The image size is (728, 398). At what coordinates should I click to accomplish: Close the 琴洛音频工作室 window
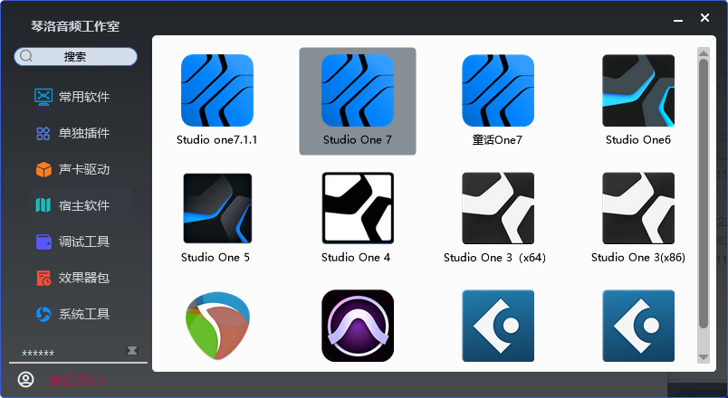(704, 17)
